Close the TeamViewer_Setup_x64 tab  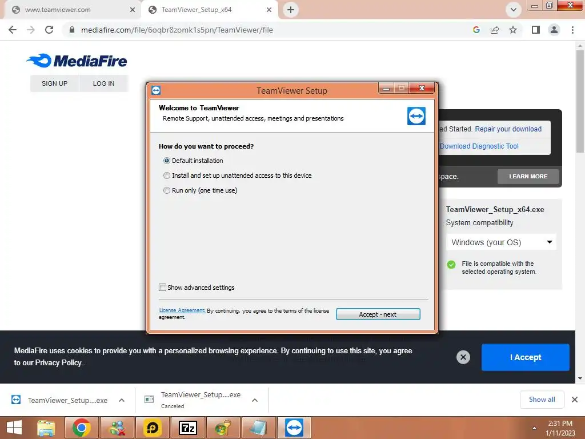(269, 10)
